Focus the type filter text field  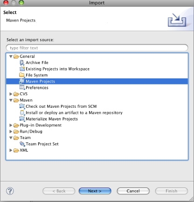[x=97, y=48]
